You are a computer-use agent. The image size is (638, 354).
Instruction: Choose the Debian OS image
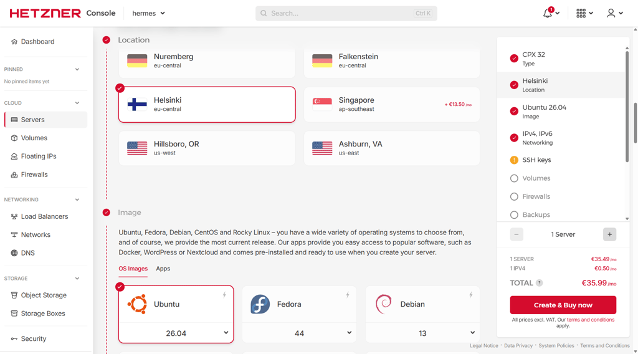pyautogui.click(x=423, y=304)
